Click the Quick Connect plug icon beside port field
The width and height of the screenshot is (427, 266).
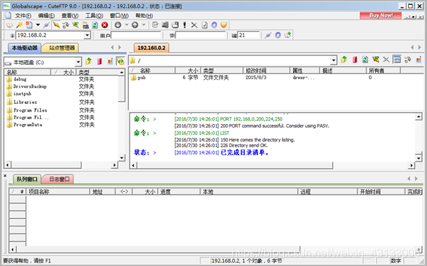pos(268,35)
